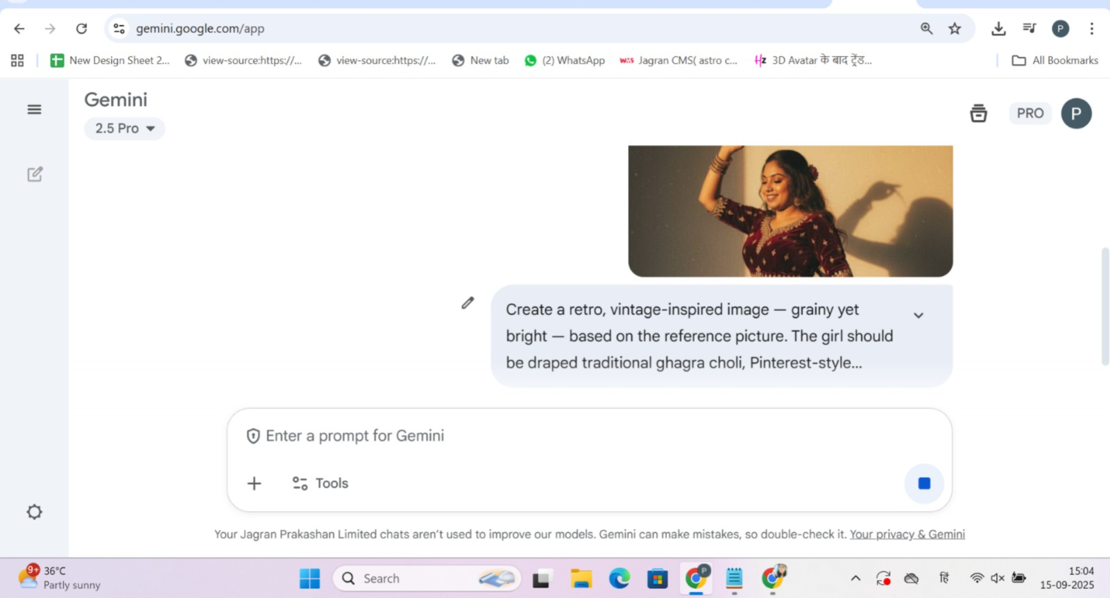1110x598 pixels.
Task: Open the second Chrome profile taskbar icon
Action: click(x=774, y=578)
